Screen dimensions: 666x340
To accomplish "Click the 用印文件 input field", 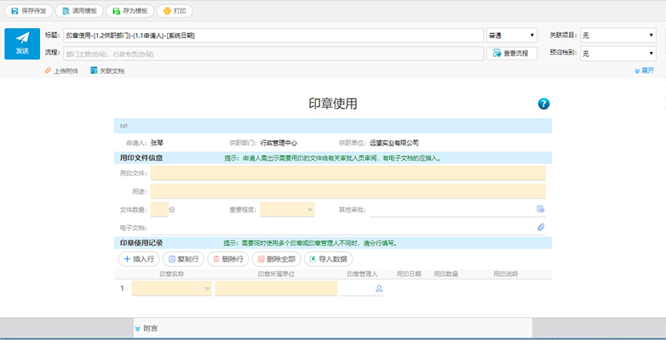I will coord(347,173).
